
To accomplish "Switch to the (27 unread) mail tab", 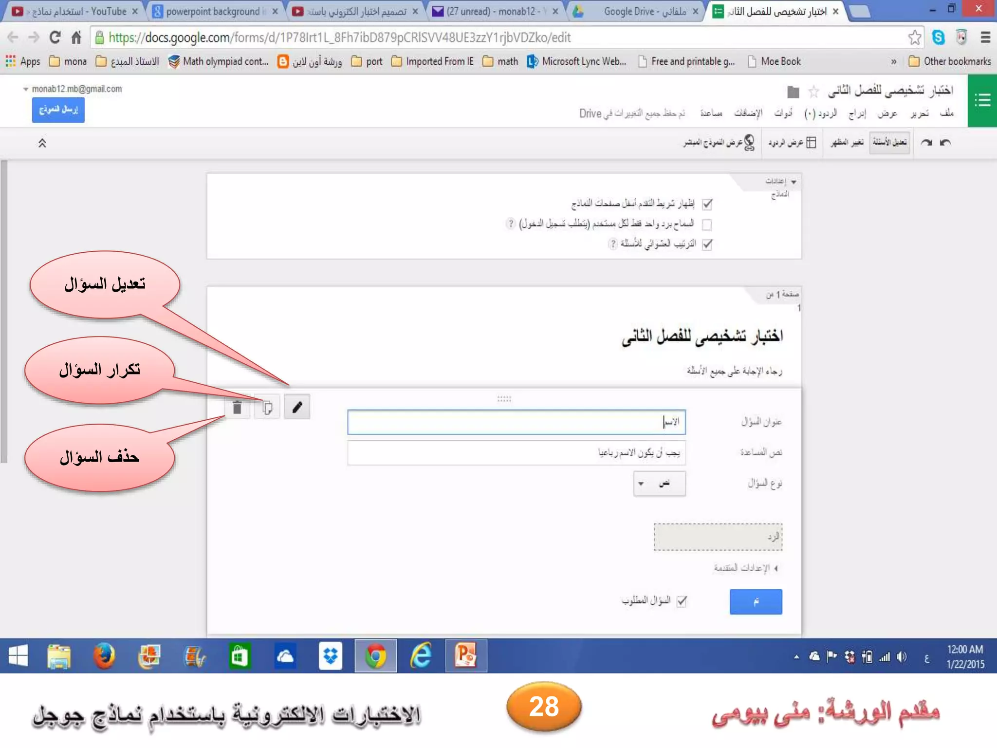I will click(x=495, y=11).
